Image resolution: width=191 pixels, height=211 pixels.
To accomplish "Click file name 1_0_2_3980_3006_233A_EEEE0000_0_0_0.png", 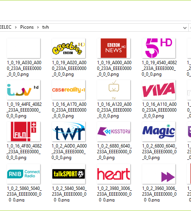I will click(114, 194).
